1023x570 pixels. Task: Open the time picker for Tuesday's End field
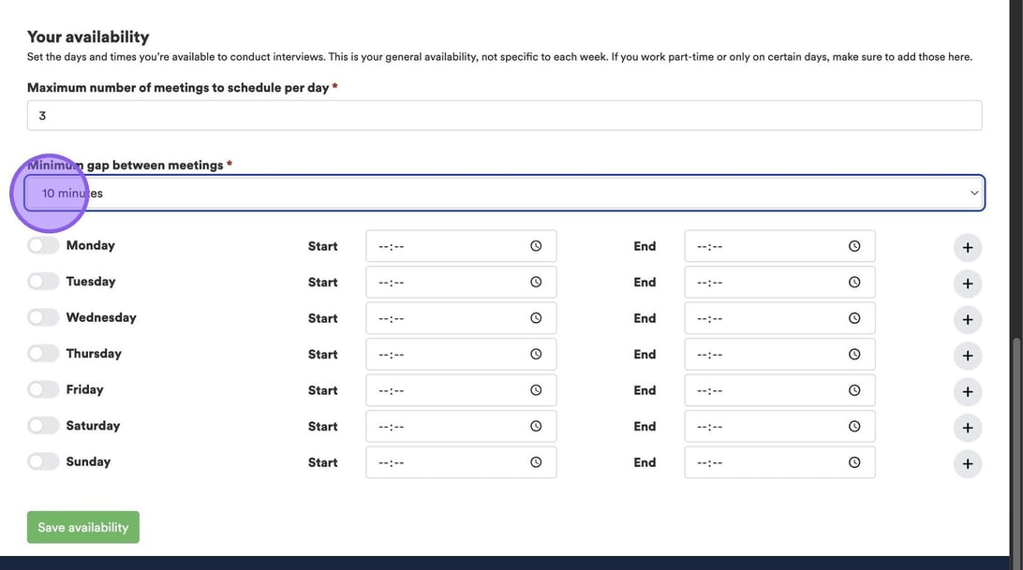tap(854, 282)
